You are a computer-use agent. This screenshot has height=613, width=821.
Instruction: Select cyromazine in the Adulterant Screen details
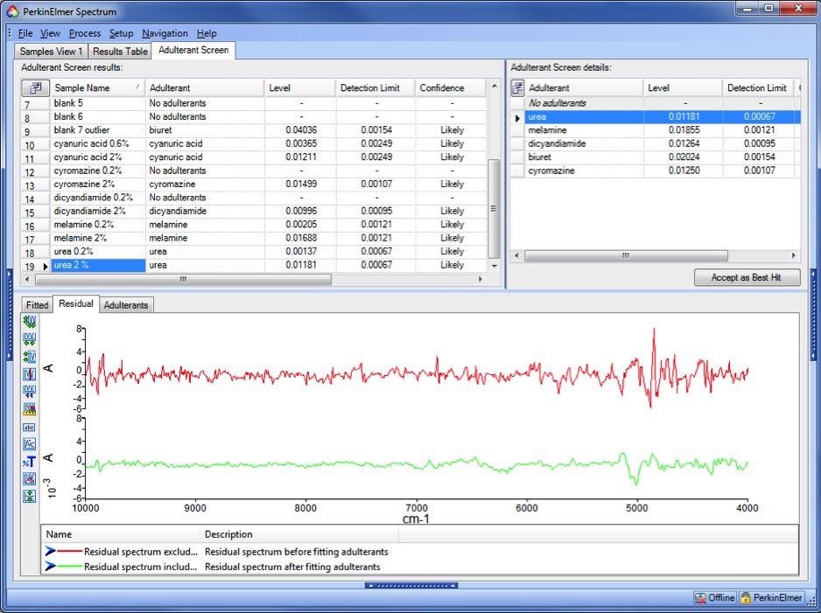click(656, 171)
